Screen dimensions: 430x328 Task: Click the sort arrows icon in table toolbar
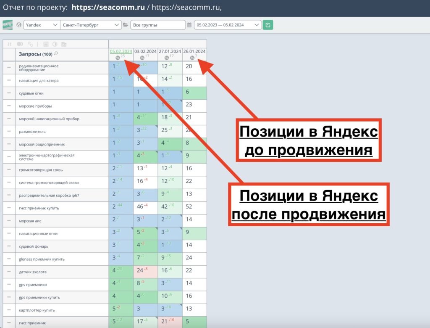pyautogui.click(x=9, y=44)
